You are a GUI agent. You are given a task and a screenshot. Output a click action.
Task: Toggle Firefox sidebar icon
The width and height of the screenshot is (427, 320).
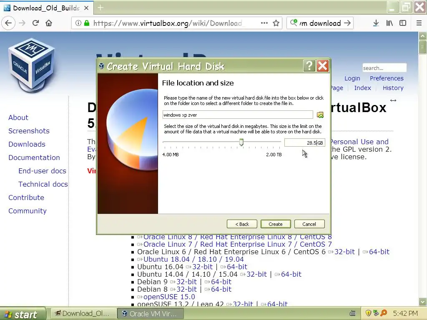[x=403, y=23]
